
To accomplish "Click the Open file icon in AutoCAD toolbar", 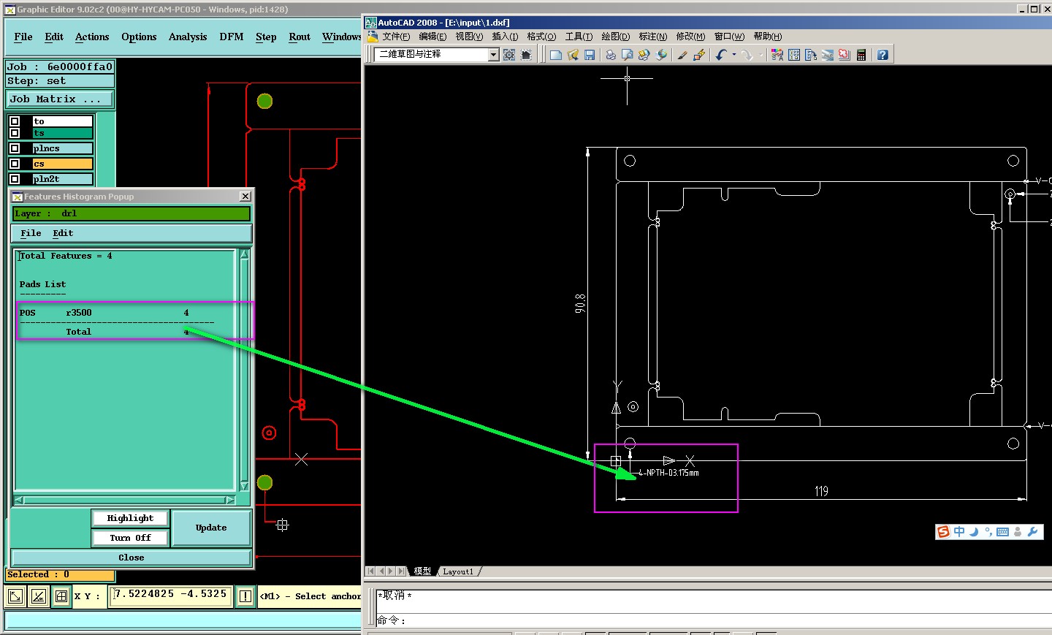I will click(573, 55).
